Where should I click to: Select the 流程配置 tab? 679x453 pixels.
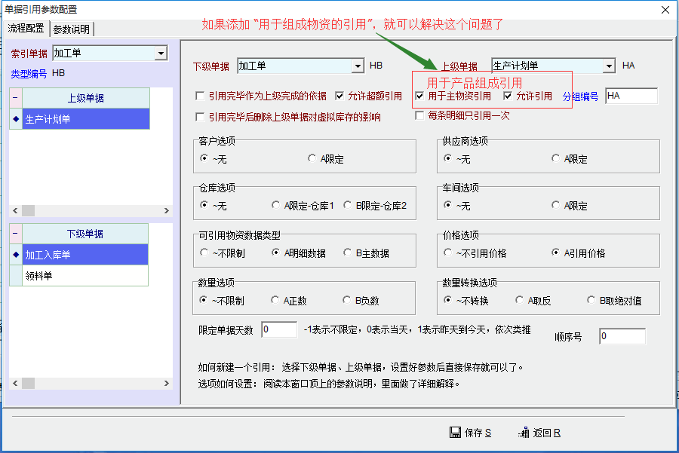coord(26,29)
